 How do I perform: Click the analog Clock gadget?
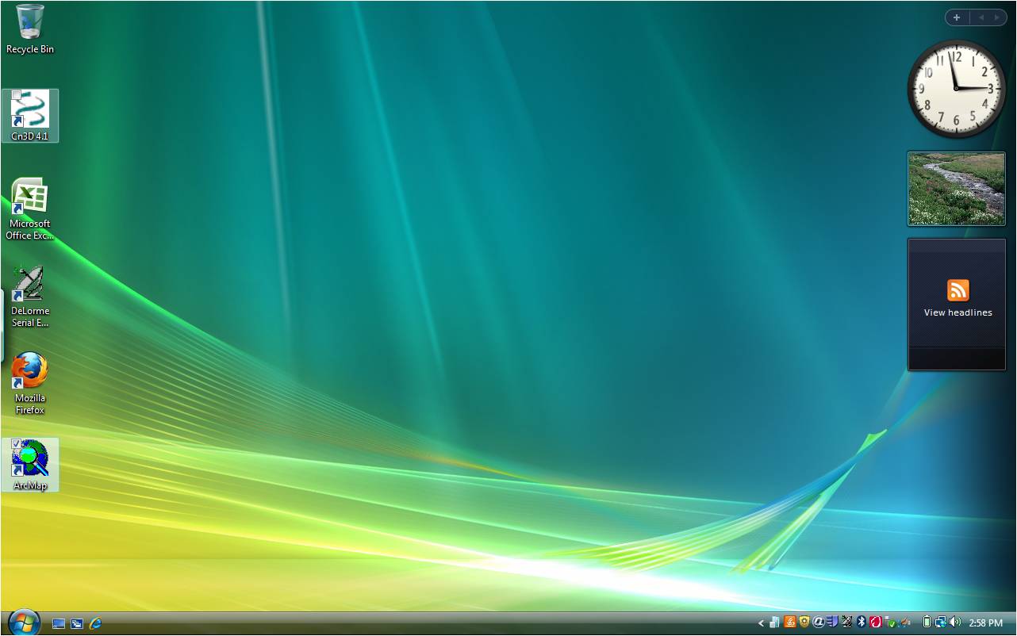957,89
